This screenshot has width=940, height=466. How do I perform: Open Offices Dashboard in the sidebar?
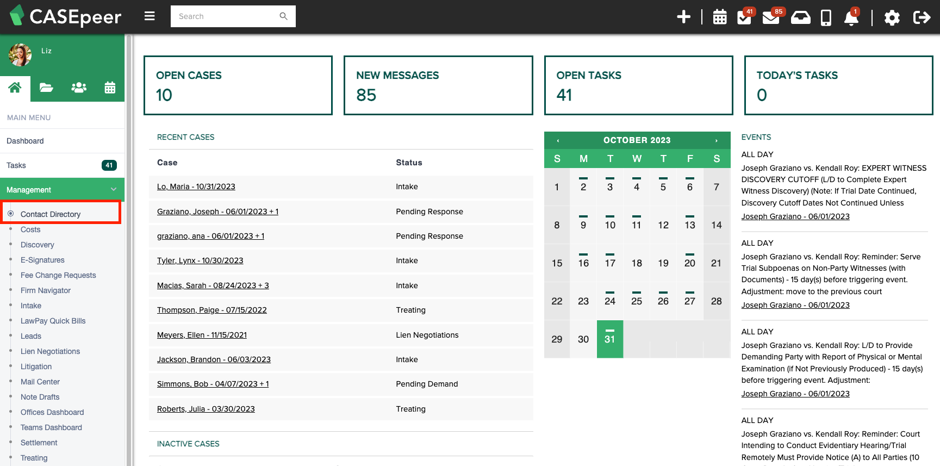(x=52, y=412)
